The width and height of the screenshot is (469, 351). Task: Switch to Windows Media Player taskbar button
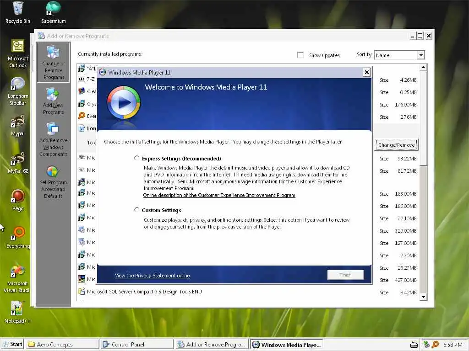[x=287, y=345]
